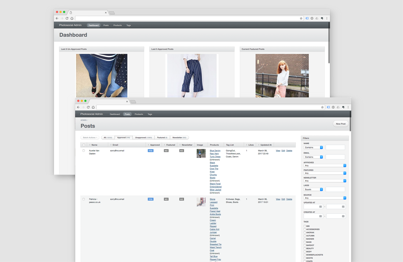
Task: Click the New Post button
Action: (x=341, y=124)
